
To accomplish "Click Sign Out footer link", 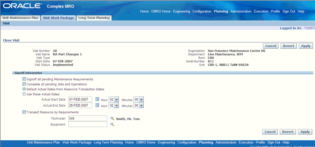I will point(274,143).
